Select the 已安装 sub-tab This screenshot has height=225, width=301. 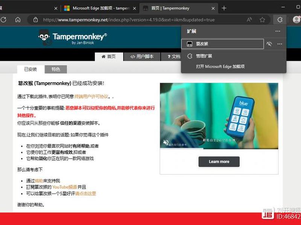pyautogui.click(x=30, y=69)
